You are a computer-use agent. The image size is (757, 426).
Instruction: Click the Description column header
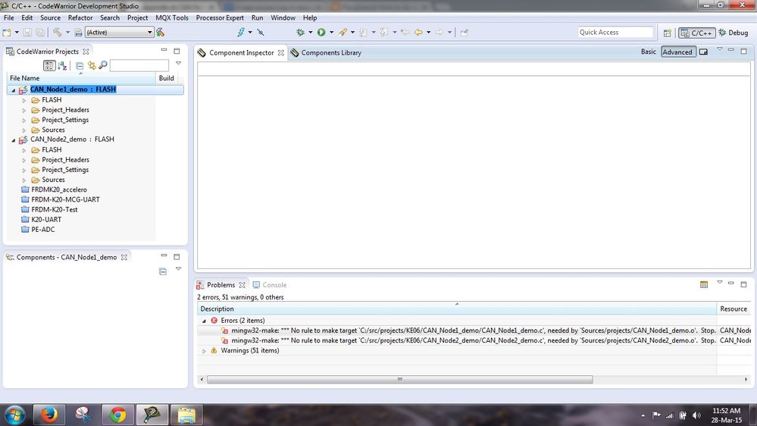tap(457, 309)
